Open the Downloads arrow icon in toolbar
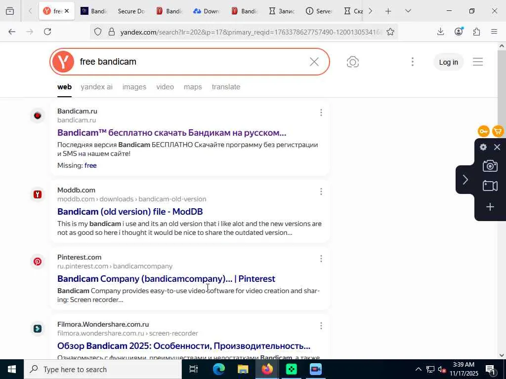The height and width of the screenshot is (379, 506). (440, 32)
